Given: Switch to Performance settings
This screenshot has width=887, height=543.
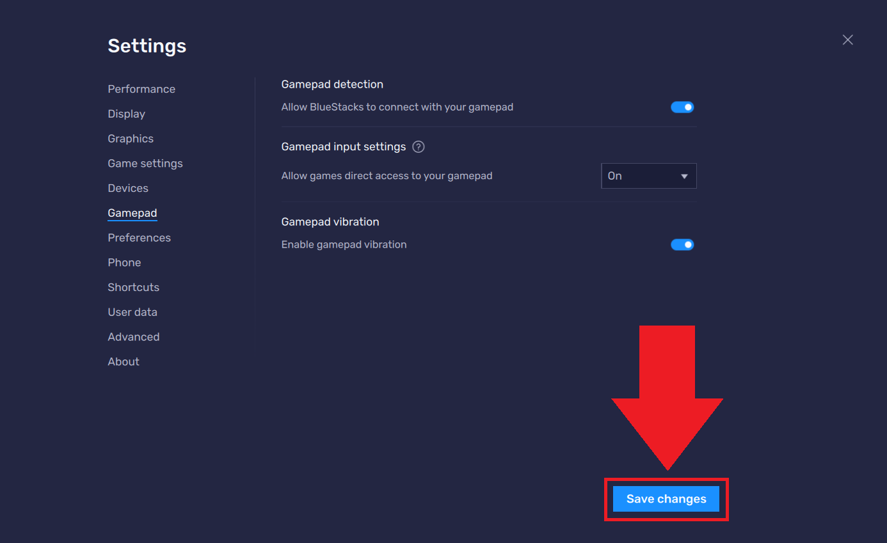Looking at the screenshot, I should pyautogui.click(x=141, y=89).
